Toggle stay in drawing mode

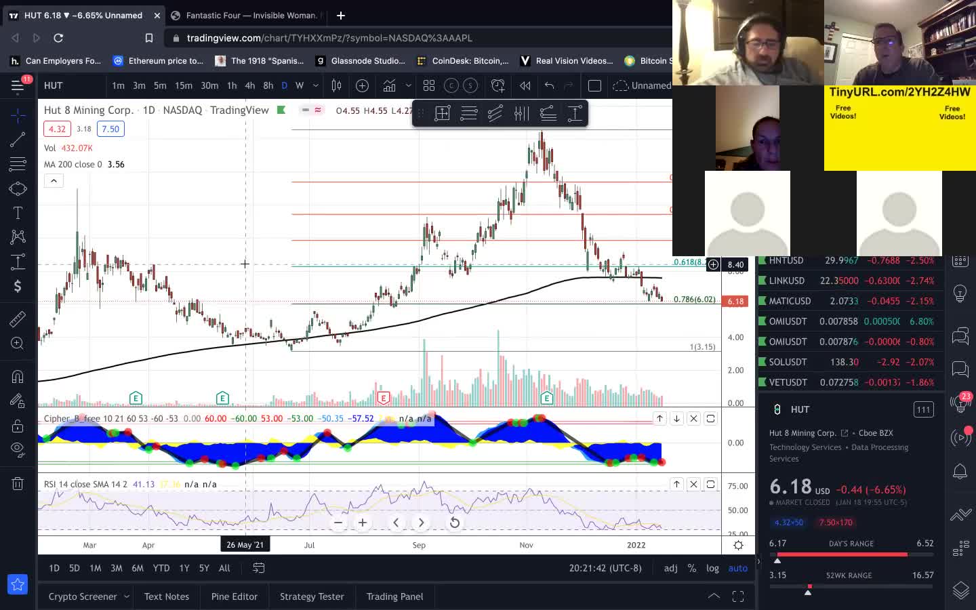pos(18,401)
